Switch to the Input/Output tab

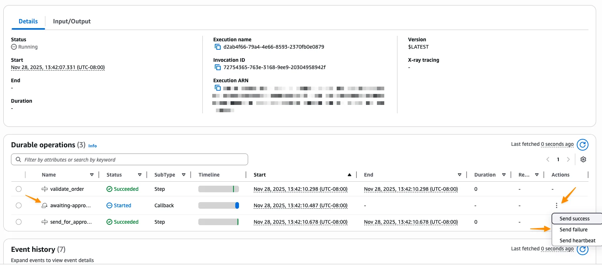pyautogui.click(x=72, y=21)
